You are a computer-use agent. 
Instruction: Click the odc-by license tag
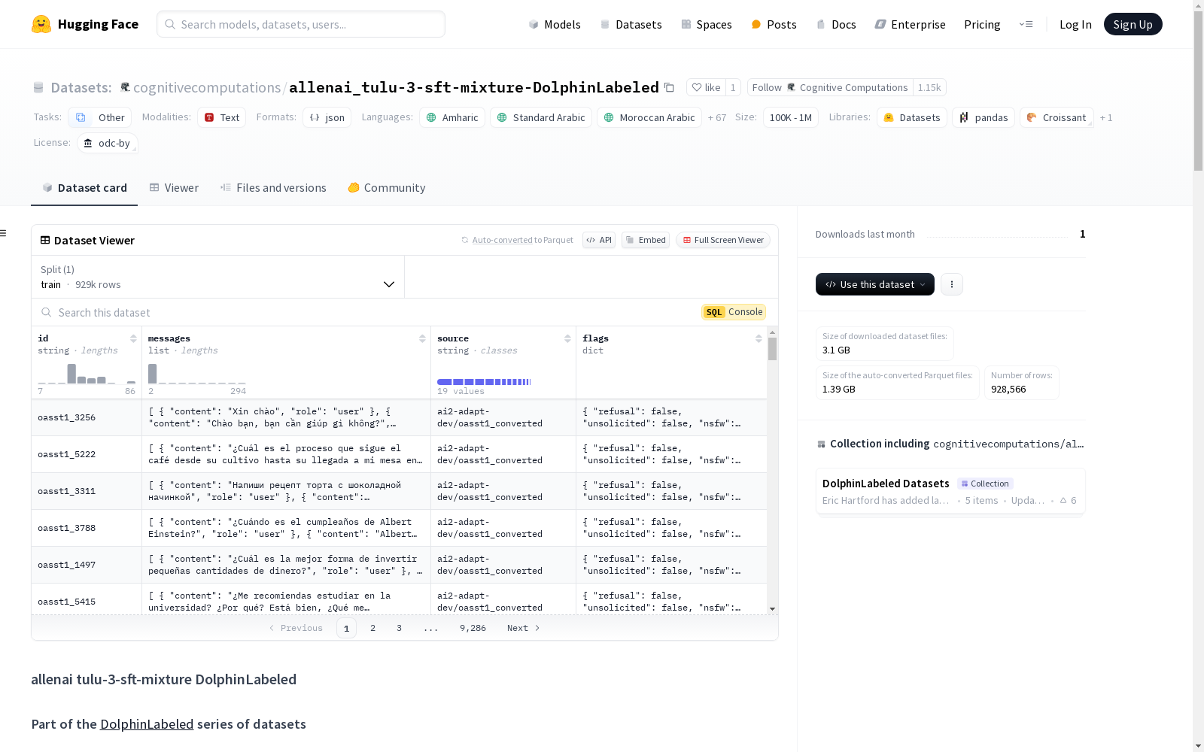pos(108,143)
